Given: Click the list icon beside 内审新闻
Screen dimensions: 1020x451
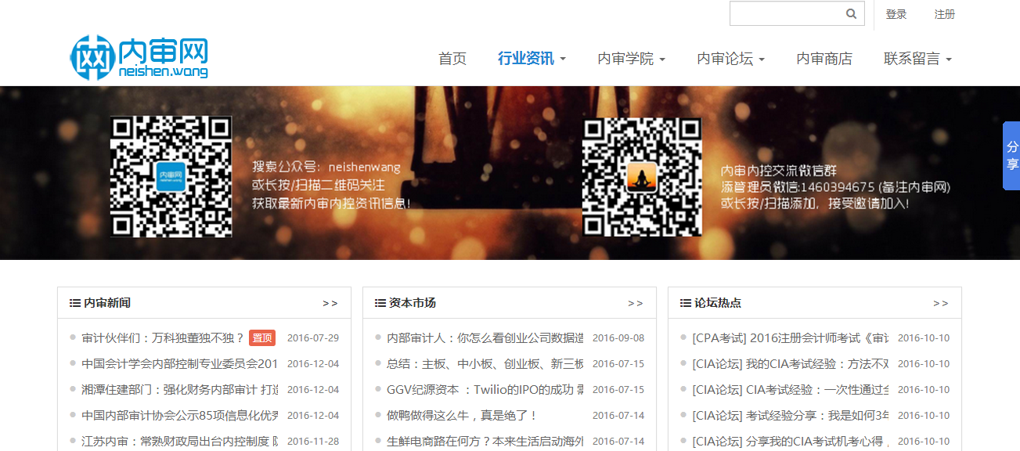Looking at the screenshot, I should pyautogui.click(x=75, y=303).
